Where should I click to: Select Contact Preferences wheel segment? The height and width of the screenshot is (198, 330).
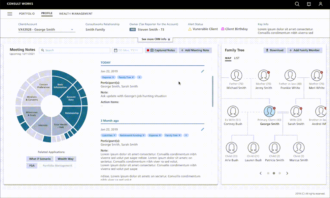(43, 86)
